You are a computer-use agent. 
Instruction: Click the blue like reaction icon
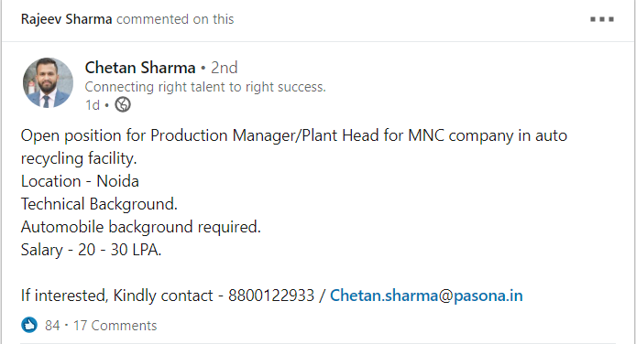[29, 325]
